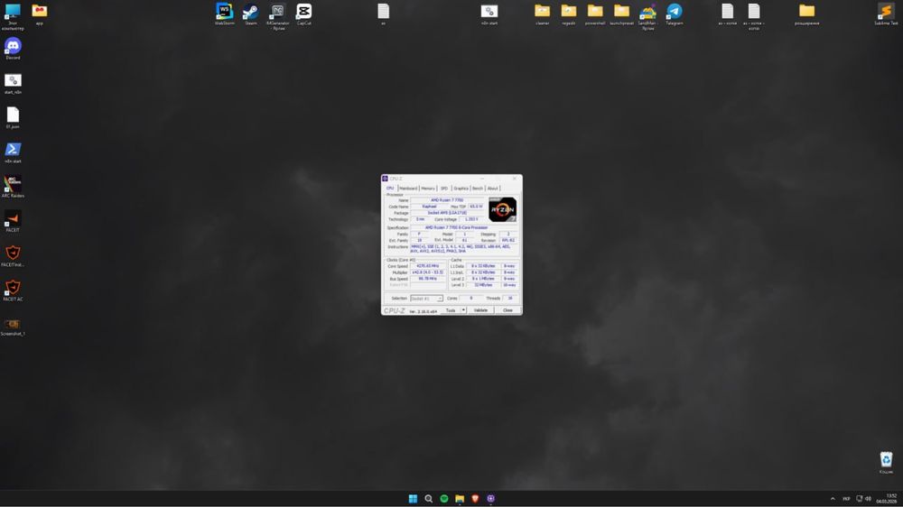Click the Bus Speed value in CPU-Z
Viewport: 903px width, 507px height.
pos(428,279)
